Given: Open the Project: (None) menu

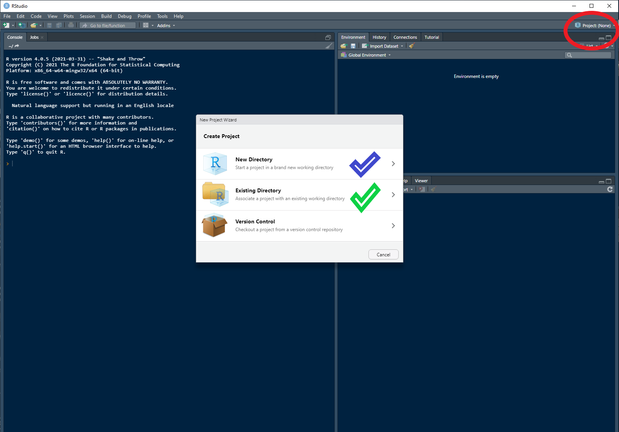Looking at the screenshot, I should tap(595, 26).
